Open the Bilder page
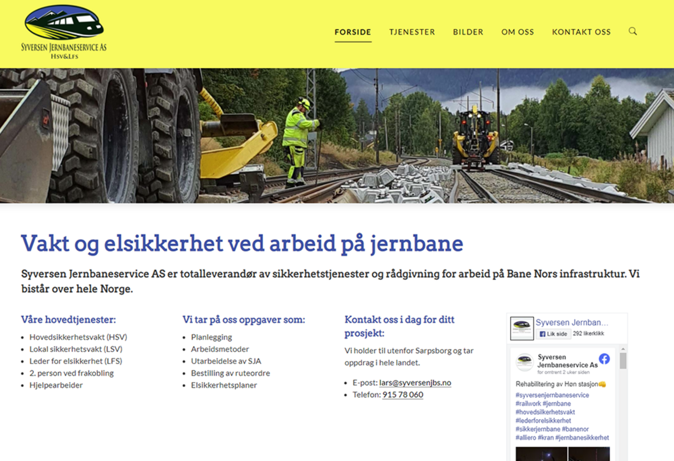The width and height of the screenshot is (674, 461). pos(468,32)
